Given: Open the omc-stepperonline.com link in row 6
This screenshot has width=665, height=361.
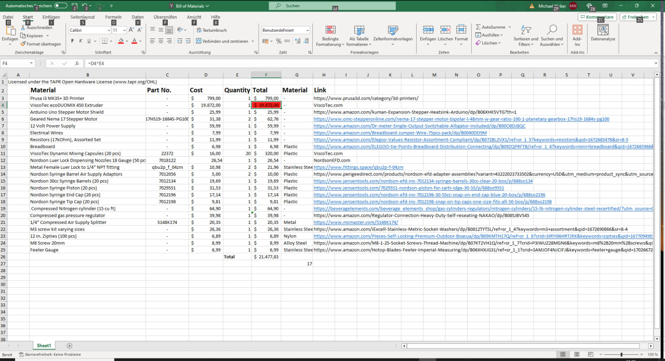Looking at the screenshot, I should (x=461, y=119).
